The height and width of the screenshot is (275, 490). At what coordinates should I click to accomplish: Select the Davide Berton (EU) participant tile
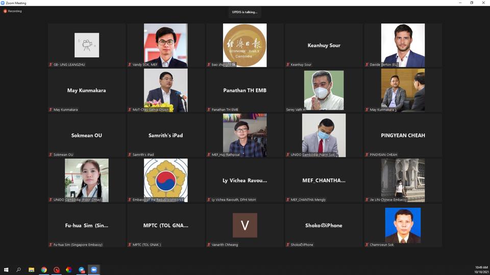(x=403, y=45)
